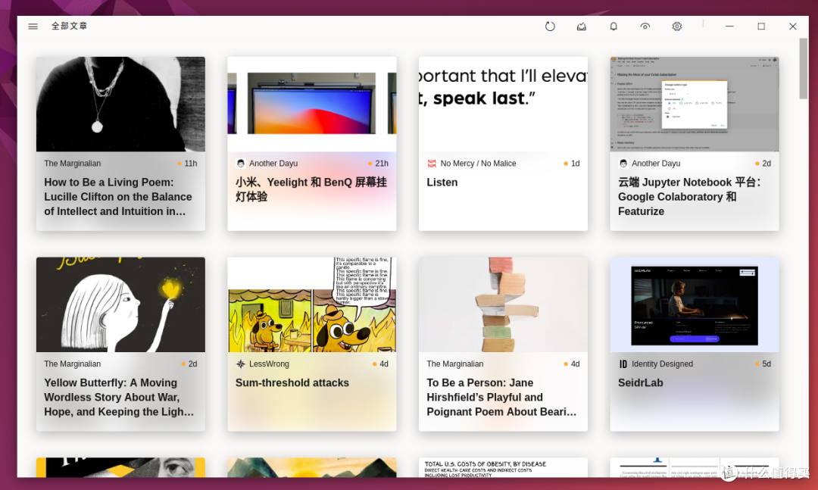The width and height of the screenshot is (818, 490).
Task: Click the vertical scrollbar thumb
Action: 803,78
